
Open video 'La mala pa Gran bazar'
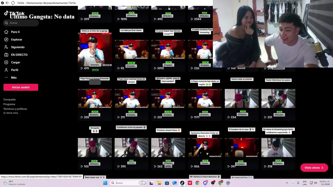131,49
